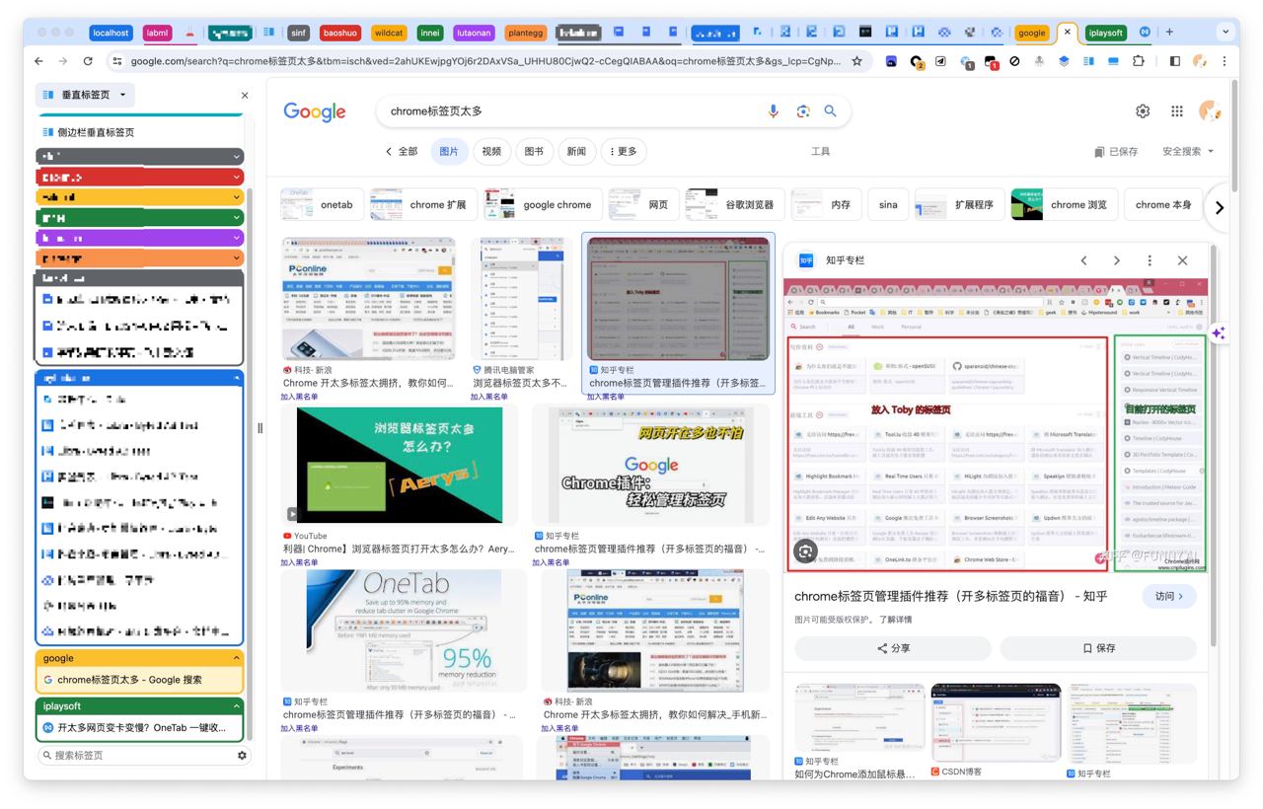The image size is (1263, 809).
Task: Open Google Lens image search
Action: (803, 111)
